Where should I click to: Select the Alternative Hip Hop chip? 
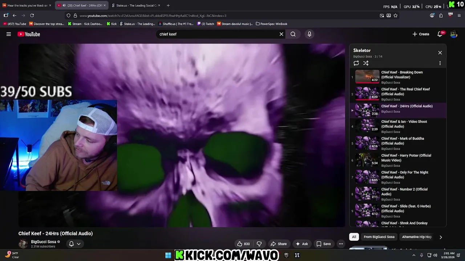pos(417,237)
